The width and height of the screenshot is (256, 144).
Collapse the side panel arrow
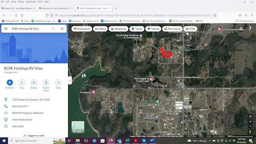tap(70, 80)
